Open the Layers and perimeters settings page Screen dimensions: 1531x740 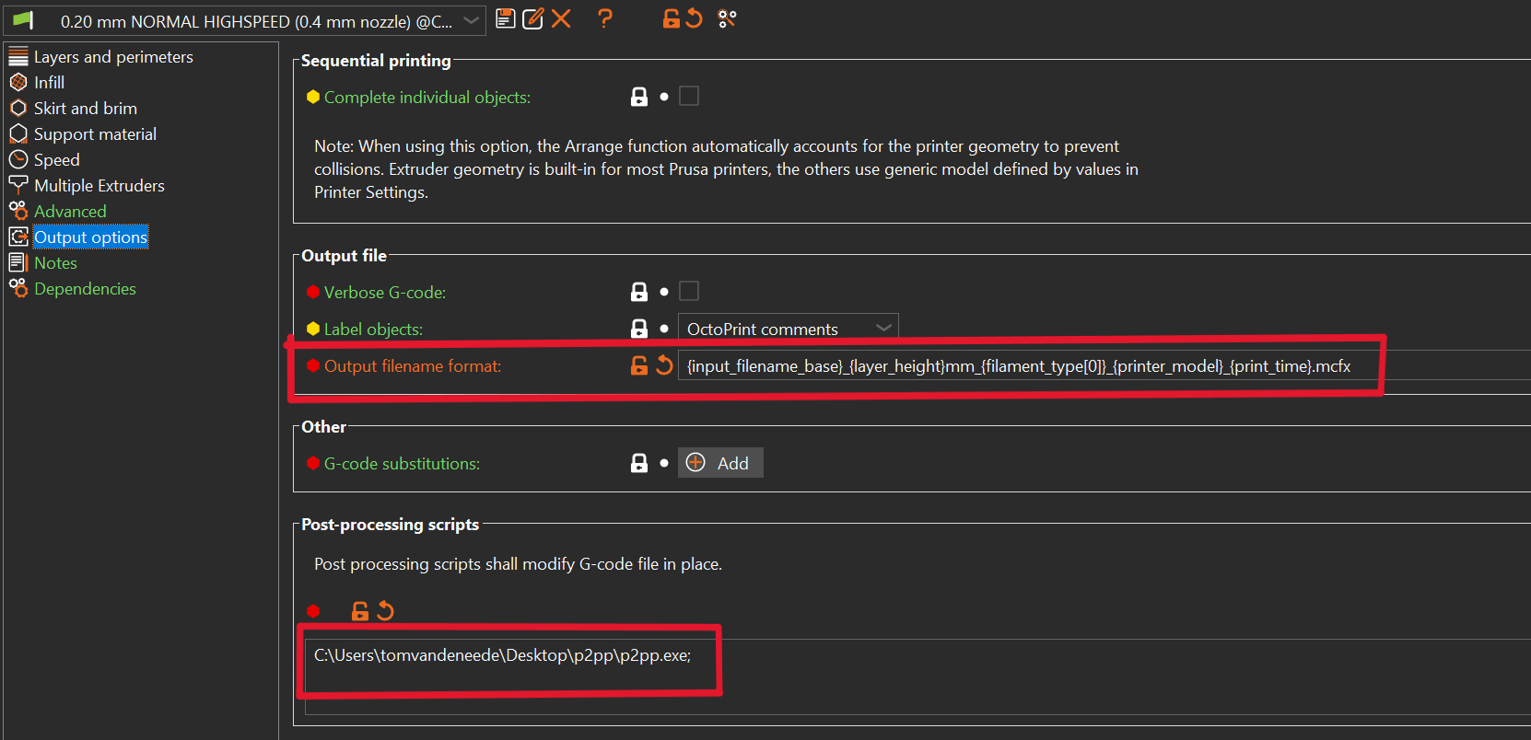tap(113, 57)
